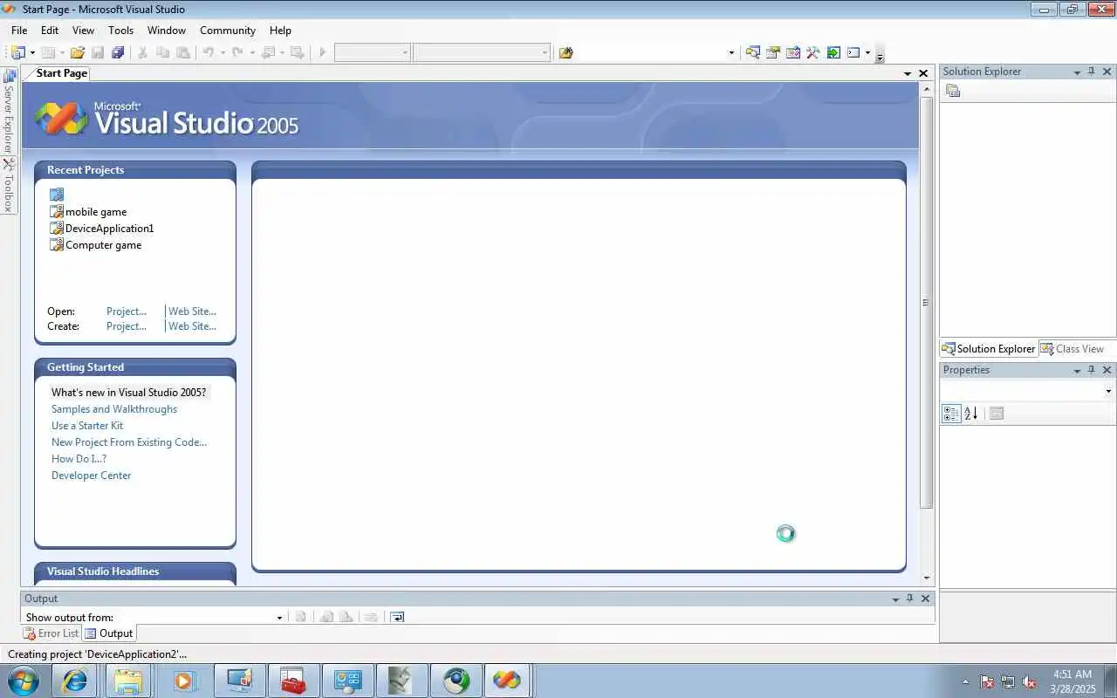
Task: Open the File menu
Action: coord(19,30)
